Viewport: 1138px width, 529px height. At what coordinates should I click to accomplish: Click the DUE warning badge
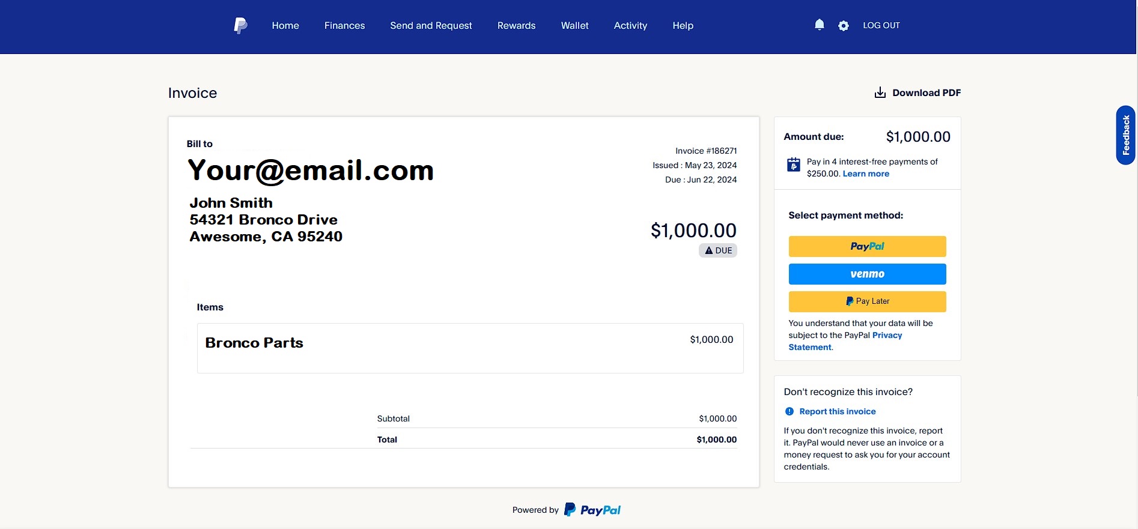(718, 250)
